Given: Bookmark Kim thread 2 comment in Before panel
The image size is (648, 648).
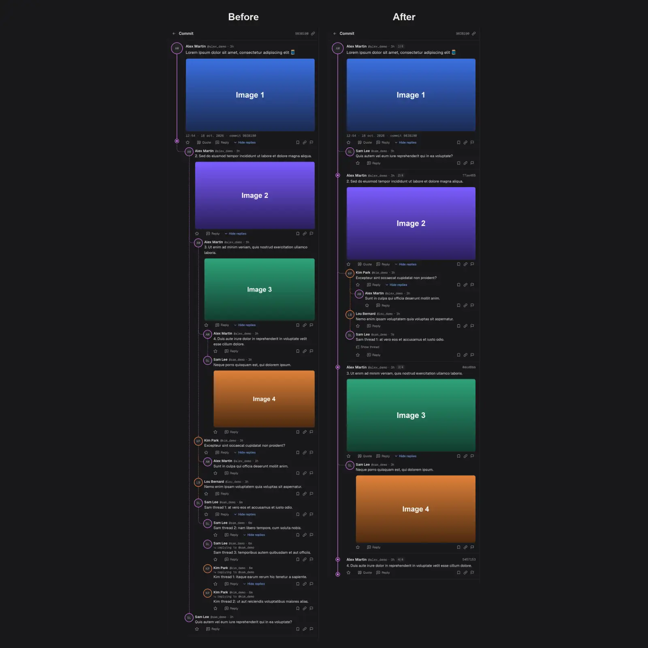Looking at the screenshot, I should pyautogui.click(x=298, y=608).
